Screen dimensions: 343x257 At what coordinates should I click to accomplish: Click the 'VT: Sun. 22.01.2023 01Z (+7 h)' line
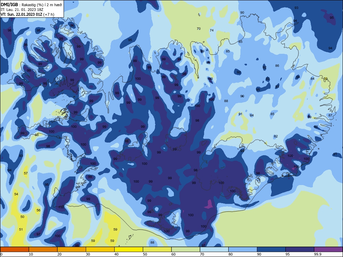(27, 14)
